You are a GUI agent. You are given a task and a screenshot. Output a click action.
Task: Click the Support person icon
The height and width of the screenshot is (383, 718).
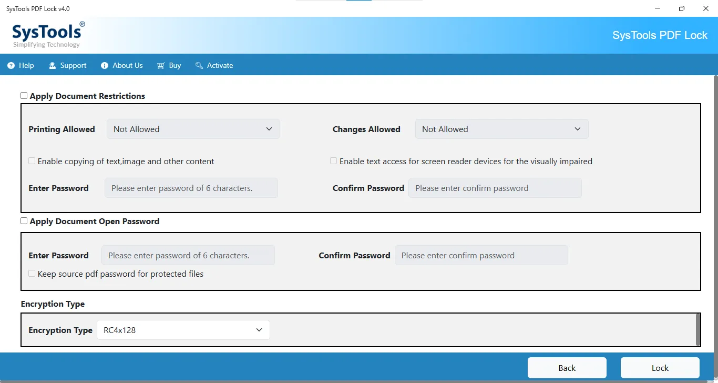point(53,66)
